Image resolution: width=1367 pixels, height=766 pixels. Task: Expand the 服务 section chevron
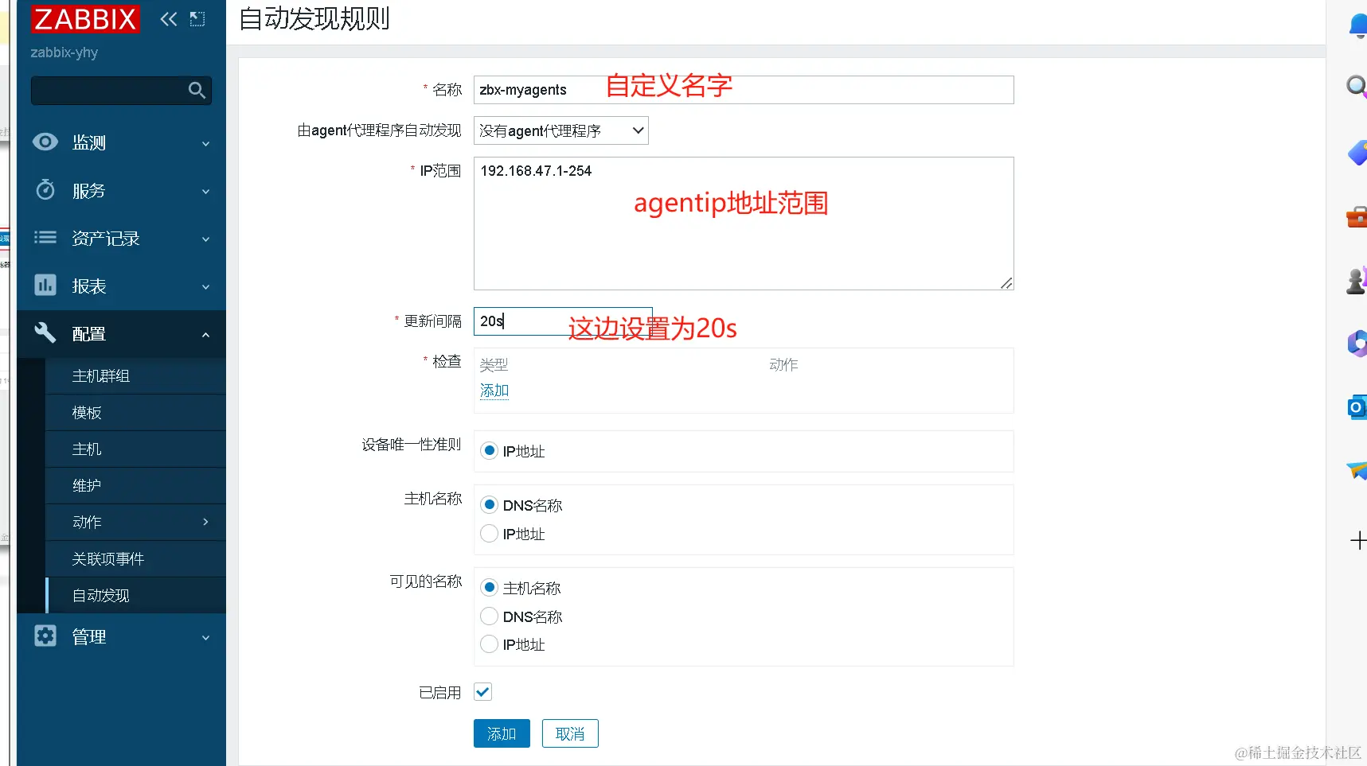(x=205, y=192)
